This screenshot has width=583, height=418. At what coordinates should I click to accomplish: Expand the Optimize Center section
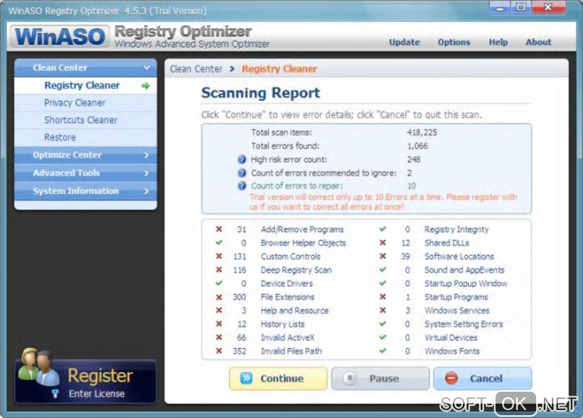86,155
